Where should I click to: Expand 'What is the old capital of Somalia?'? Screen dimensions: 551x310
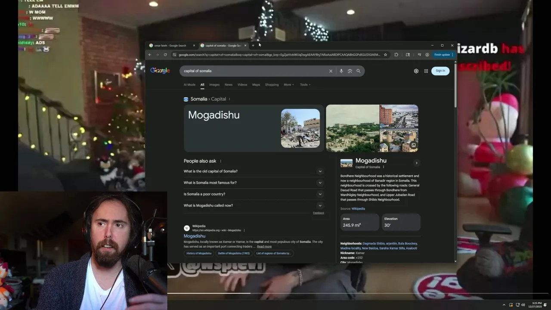point(254,171)
